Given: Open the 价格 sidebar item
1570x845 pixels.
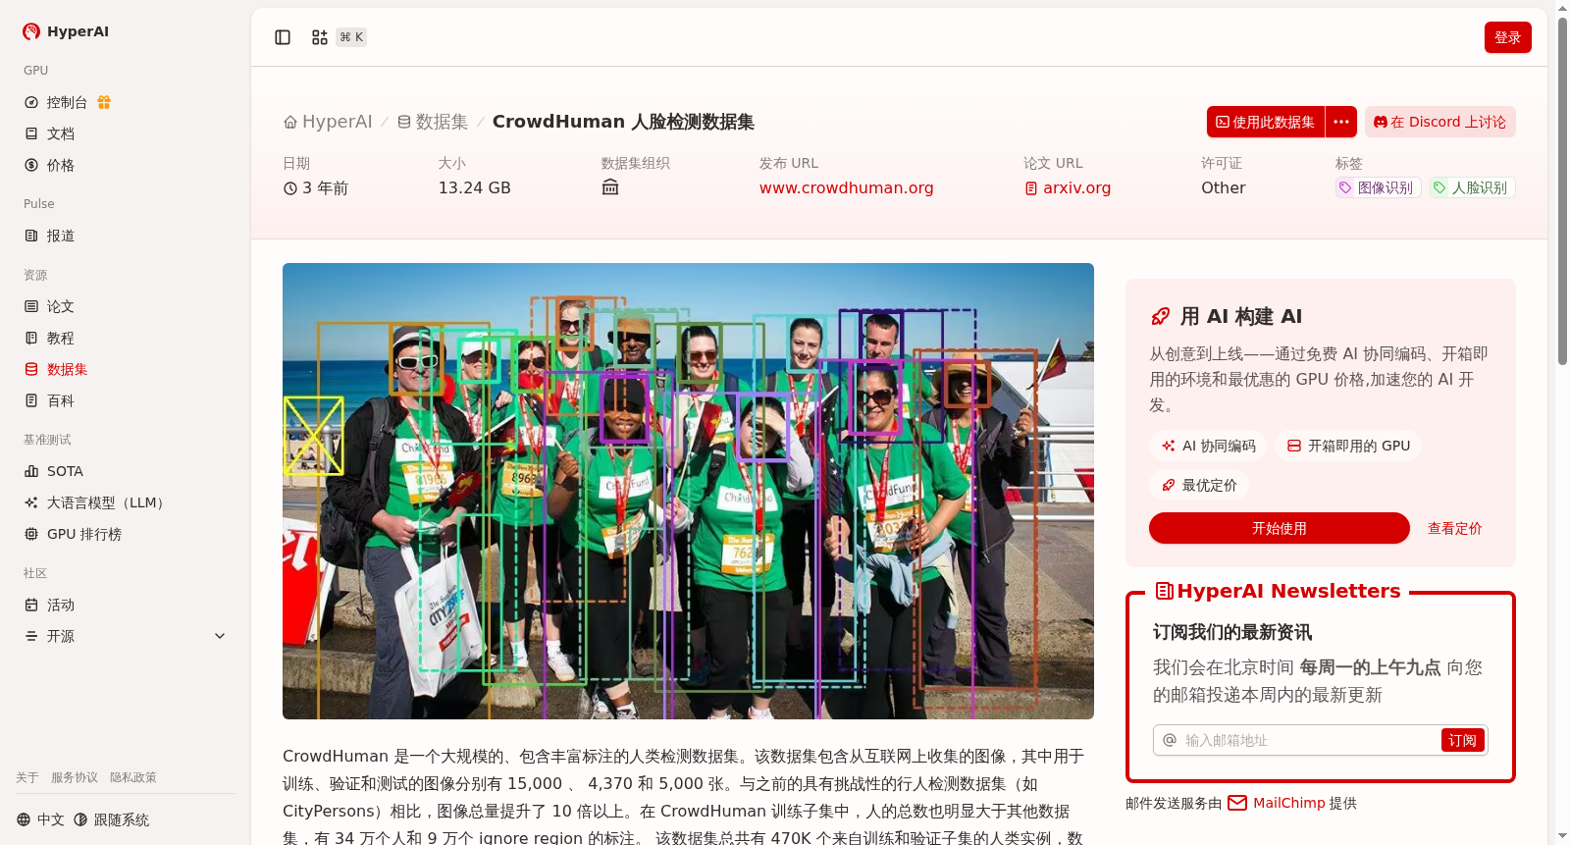Looking at the screenshot, I should coord(126,165).
